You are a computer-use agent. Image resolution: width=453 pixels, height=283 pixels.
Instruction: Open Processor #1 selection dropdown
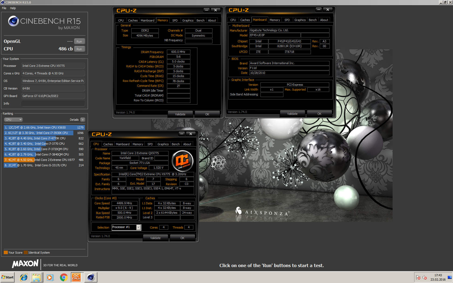point(138,227)
